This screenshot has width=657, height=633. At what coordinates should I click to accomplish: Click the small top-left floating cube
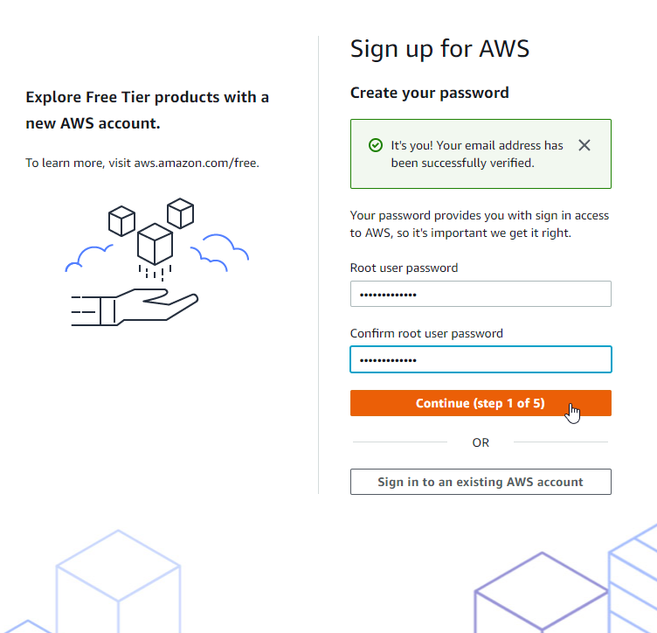[x=121, y=221]
